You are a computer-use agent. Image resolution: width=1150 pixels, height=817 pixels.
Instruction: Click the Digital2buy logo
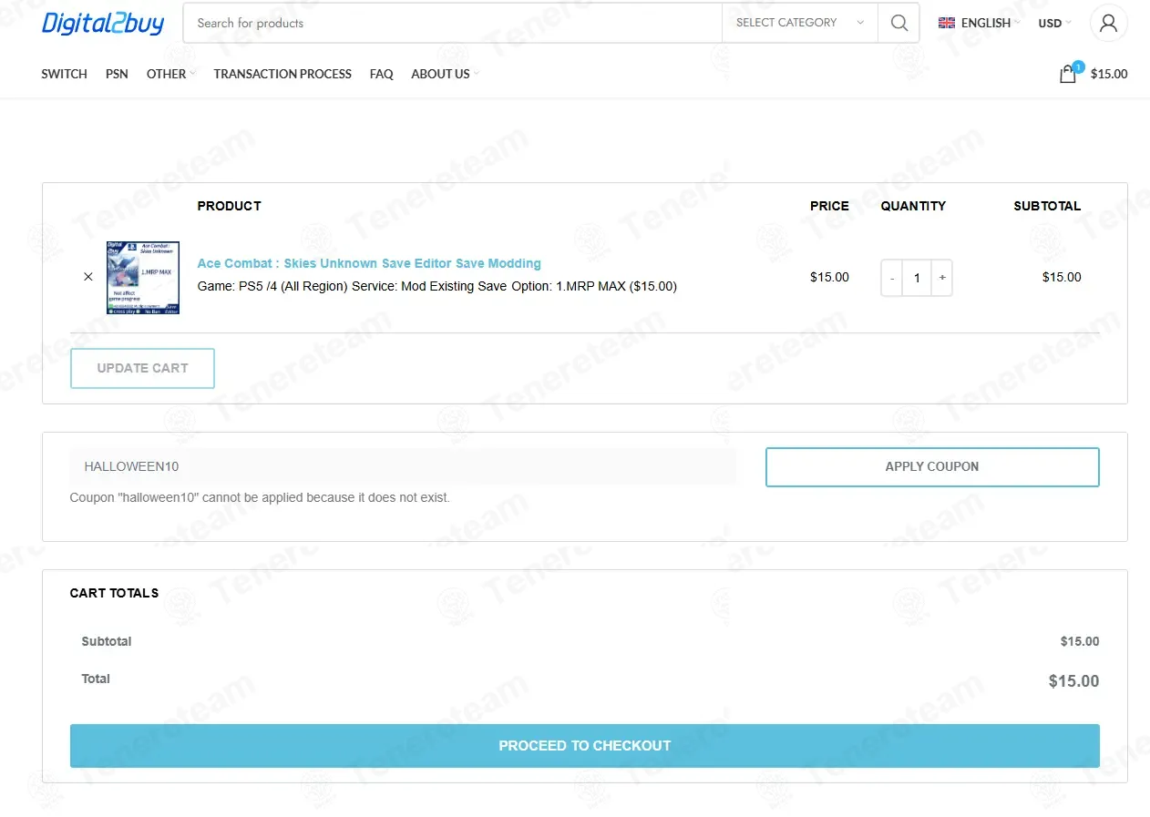pyautogui.click(x=103, y=24)
